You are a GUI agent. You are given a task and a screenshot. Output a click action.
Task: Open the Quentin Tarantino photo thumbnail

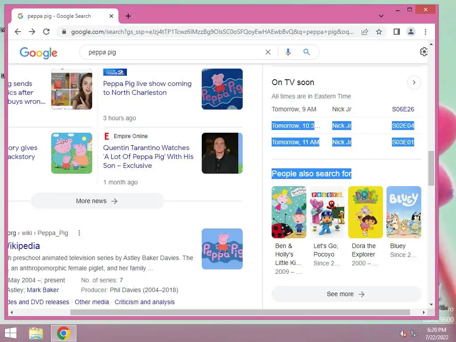click(222, 153)
